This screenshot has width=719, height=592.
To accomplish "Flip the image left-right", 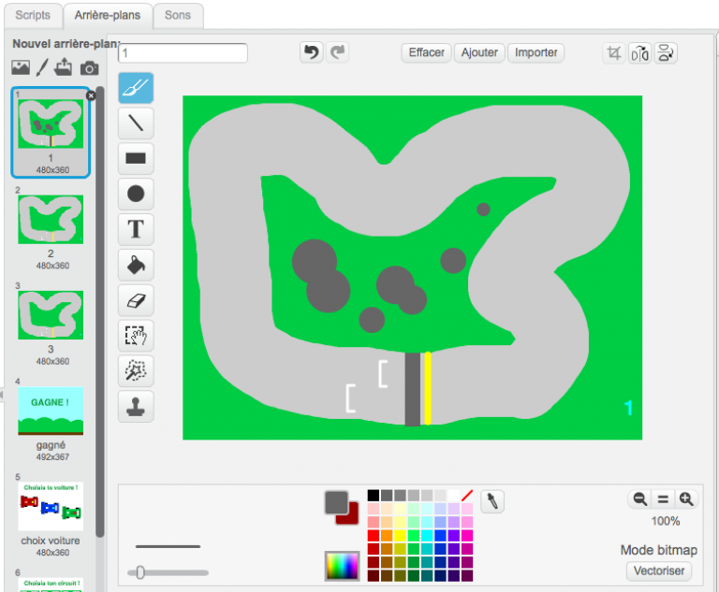I will [640, 53].
